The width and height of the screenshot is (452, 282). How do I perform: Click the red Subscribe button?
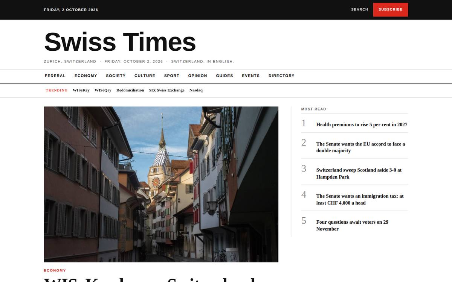click(x=390, y=10)
